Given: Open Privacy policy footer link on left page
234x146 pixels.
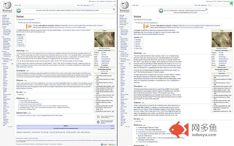Looking at the screenshot, I should pos(19,144).
